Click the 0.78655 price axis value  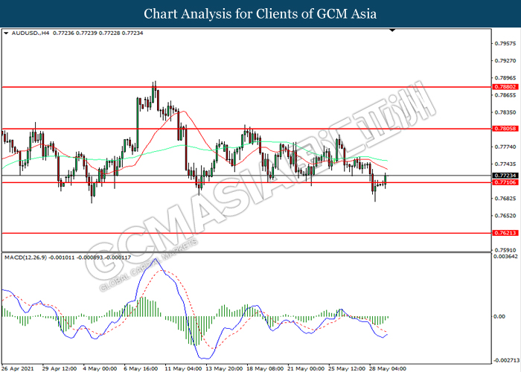(505, 95)
